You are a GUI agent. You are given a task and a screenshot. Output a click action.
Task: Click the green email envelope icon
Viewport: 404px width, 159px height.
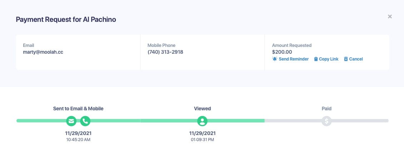click(x=72, y=121)
